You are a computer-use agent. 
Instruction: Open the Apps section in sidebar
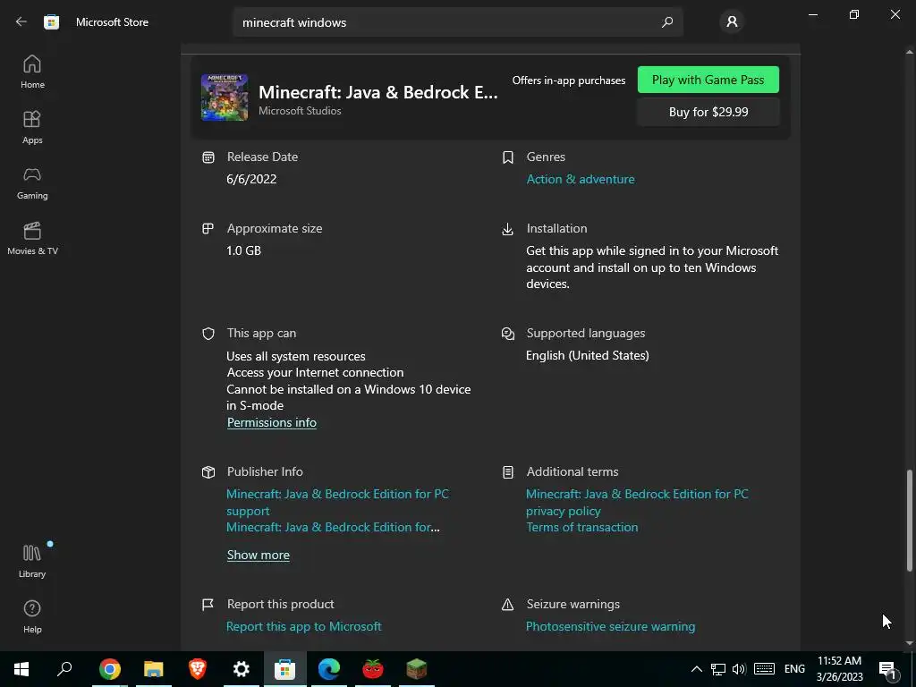click(x=32, y=127)
